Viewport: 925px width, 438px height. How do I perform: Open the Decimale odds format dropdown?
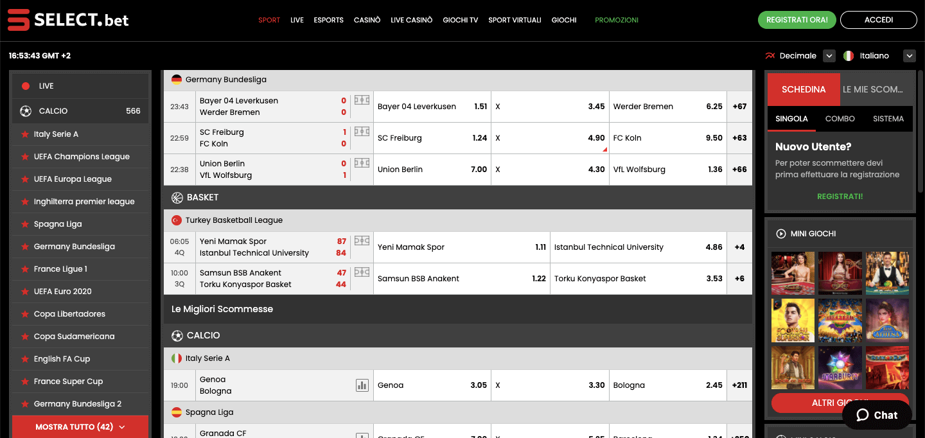(829, 56)
